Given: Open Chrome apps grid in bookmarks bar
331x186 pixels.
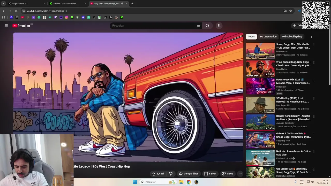Looking at the screenshot, I should click(3, 17).
